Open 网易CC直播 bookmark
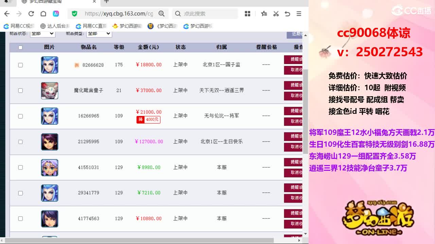The height and width of the screenshot is (244, 435). pos(91,26)
